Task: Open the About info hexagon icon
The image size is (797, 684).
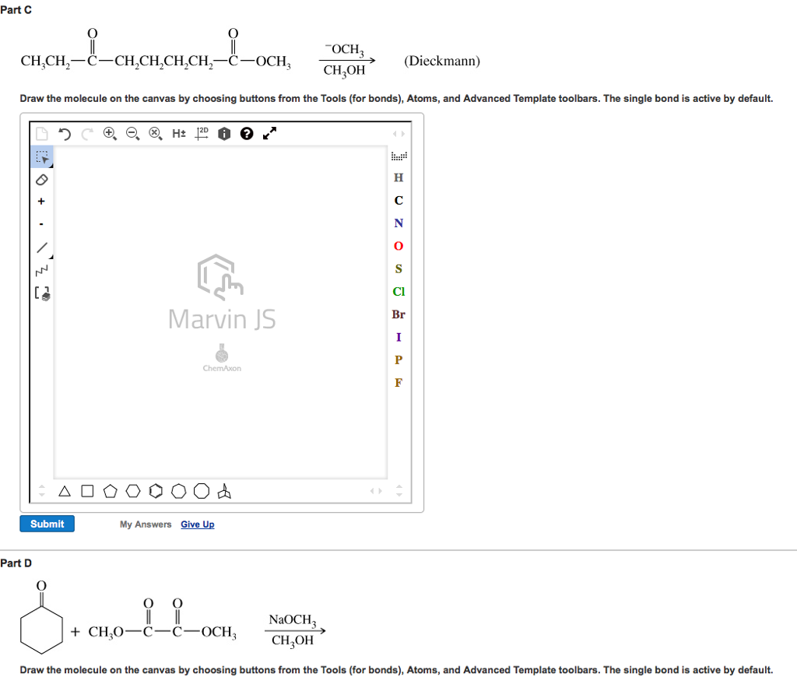Action: (224, 134)
